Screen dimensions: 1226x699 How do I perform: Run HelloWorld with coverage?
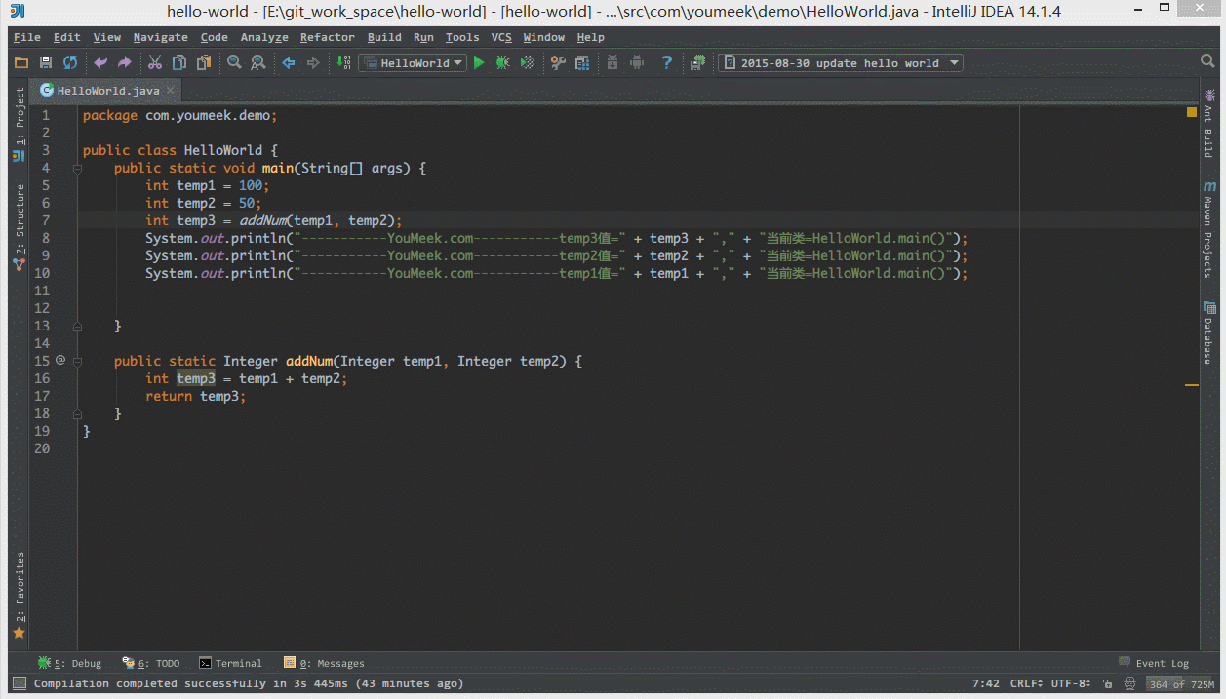pos(527,61)
